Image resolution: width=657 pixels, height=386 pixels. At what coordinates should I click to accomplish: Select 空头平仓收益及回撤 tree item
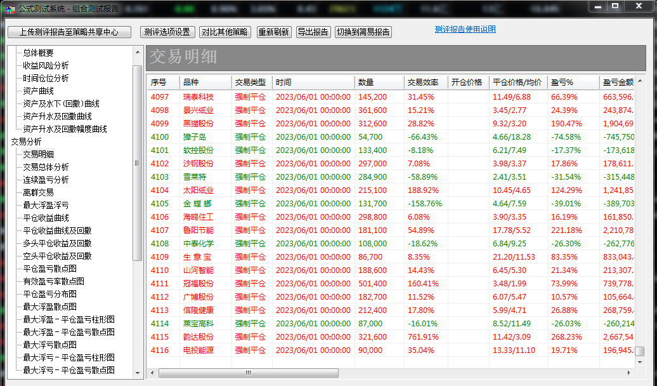(58, 256)
